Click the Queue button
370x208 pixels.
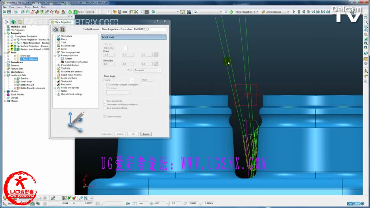tap(120, 134)
